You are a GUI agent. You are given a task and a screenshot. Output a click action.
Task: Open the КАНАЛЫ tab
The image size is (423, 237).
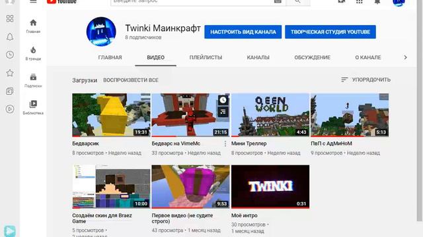tap(258, 57)
